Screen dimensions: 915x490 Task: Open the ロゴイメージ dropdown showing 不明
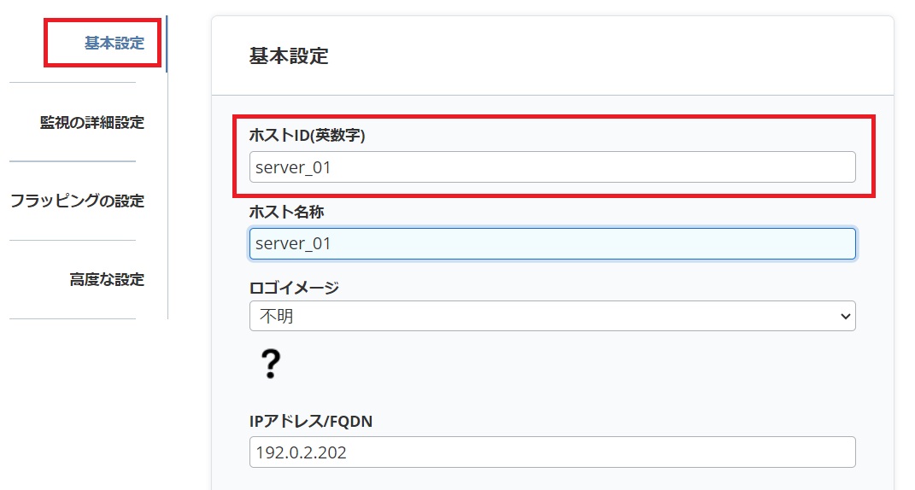coord(538,316)
